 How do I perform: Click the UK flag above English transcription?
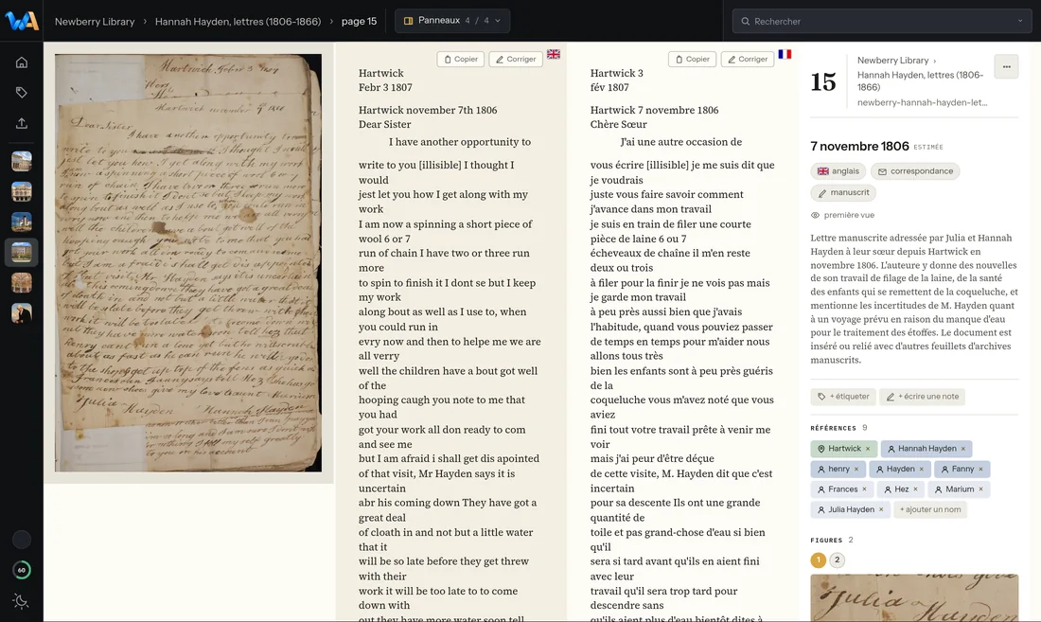554,54
